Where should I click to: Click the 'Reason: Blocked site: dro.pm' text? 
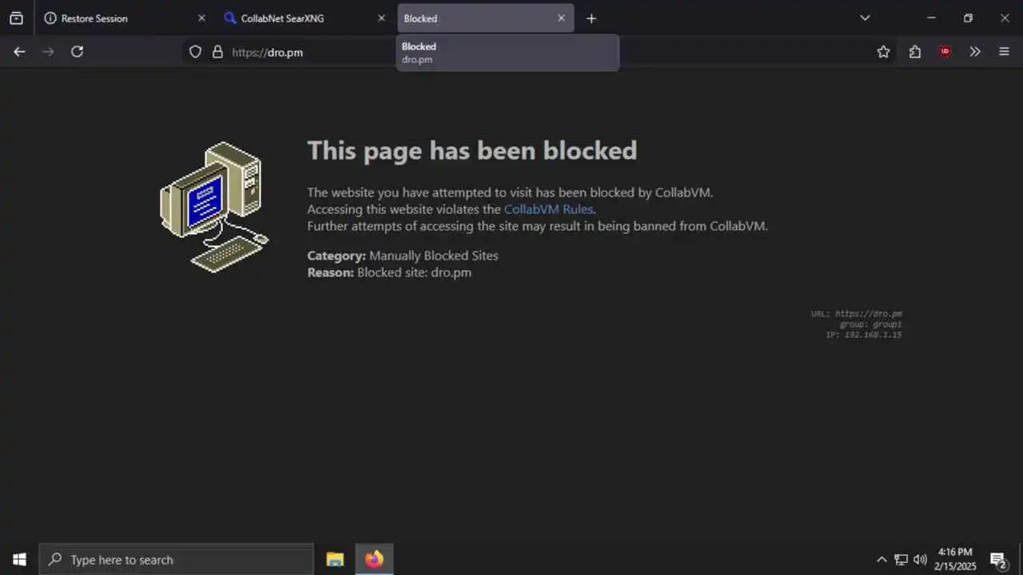click(x=389, y=272)
